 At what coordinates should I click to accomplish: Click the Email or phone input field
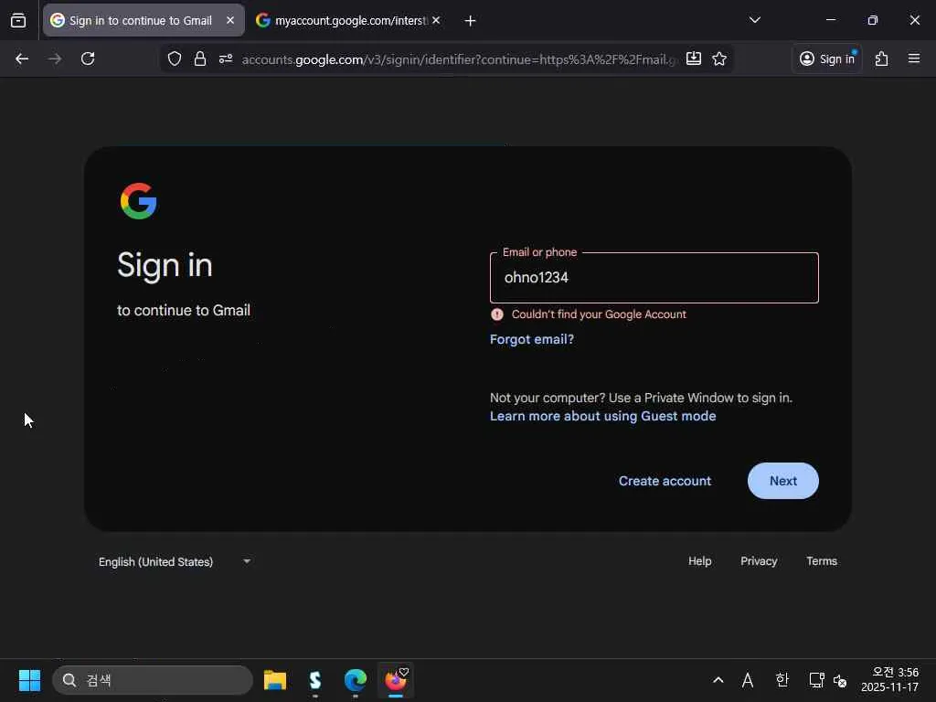[x=654, y=278]
